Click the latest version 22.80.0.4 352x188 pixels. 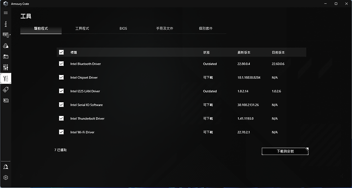tap(244, 64)
